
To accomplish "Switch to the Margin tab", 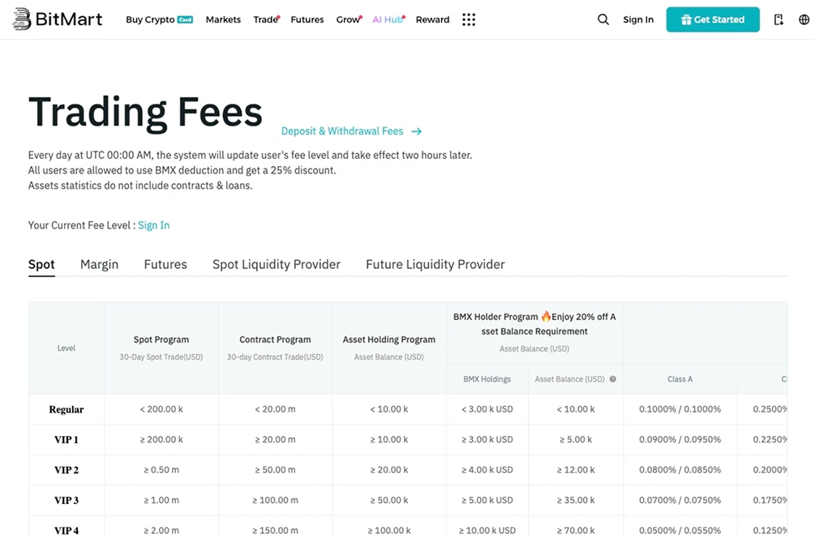I will pyautogui.click(x=98, y=264).
